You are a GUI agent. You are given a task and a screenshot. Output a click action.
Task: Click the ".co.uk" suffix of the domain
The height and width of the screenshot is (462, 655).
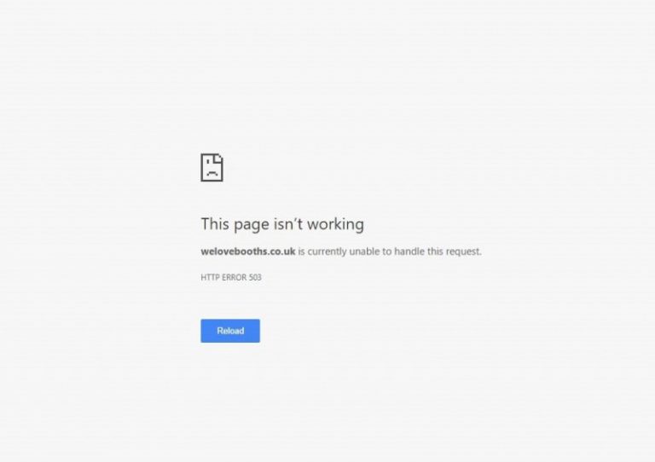(x=281, y=251)
